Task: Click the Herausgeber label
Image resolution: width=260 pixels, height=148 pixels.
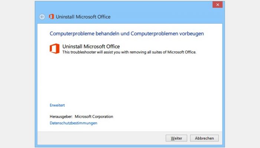Action: tap(61, 117)
